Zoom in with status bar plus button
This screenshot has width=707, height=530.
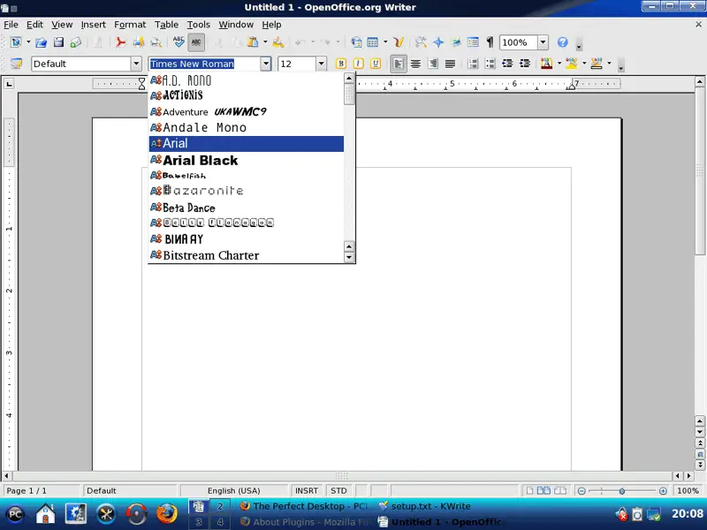click(x=663, y=491)
